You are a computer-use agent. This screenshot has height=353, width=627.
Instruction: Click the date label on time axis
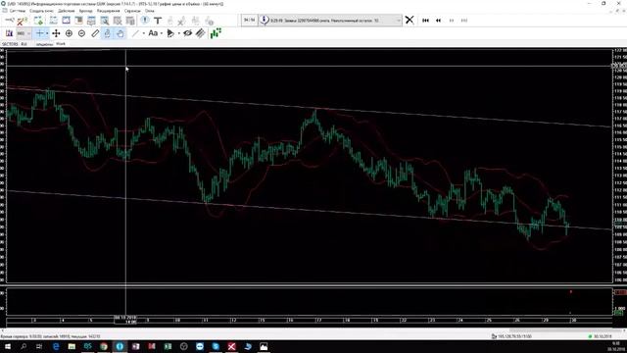coord(125,320)
